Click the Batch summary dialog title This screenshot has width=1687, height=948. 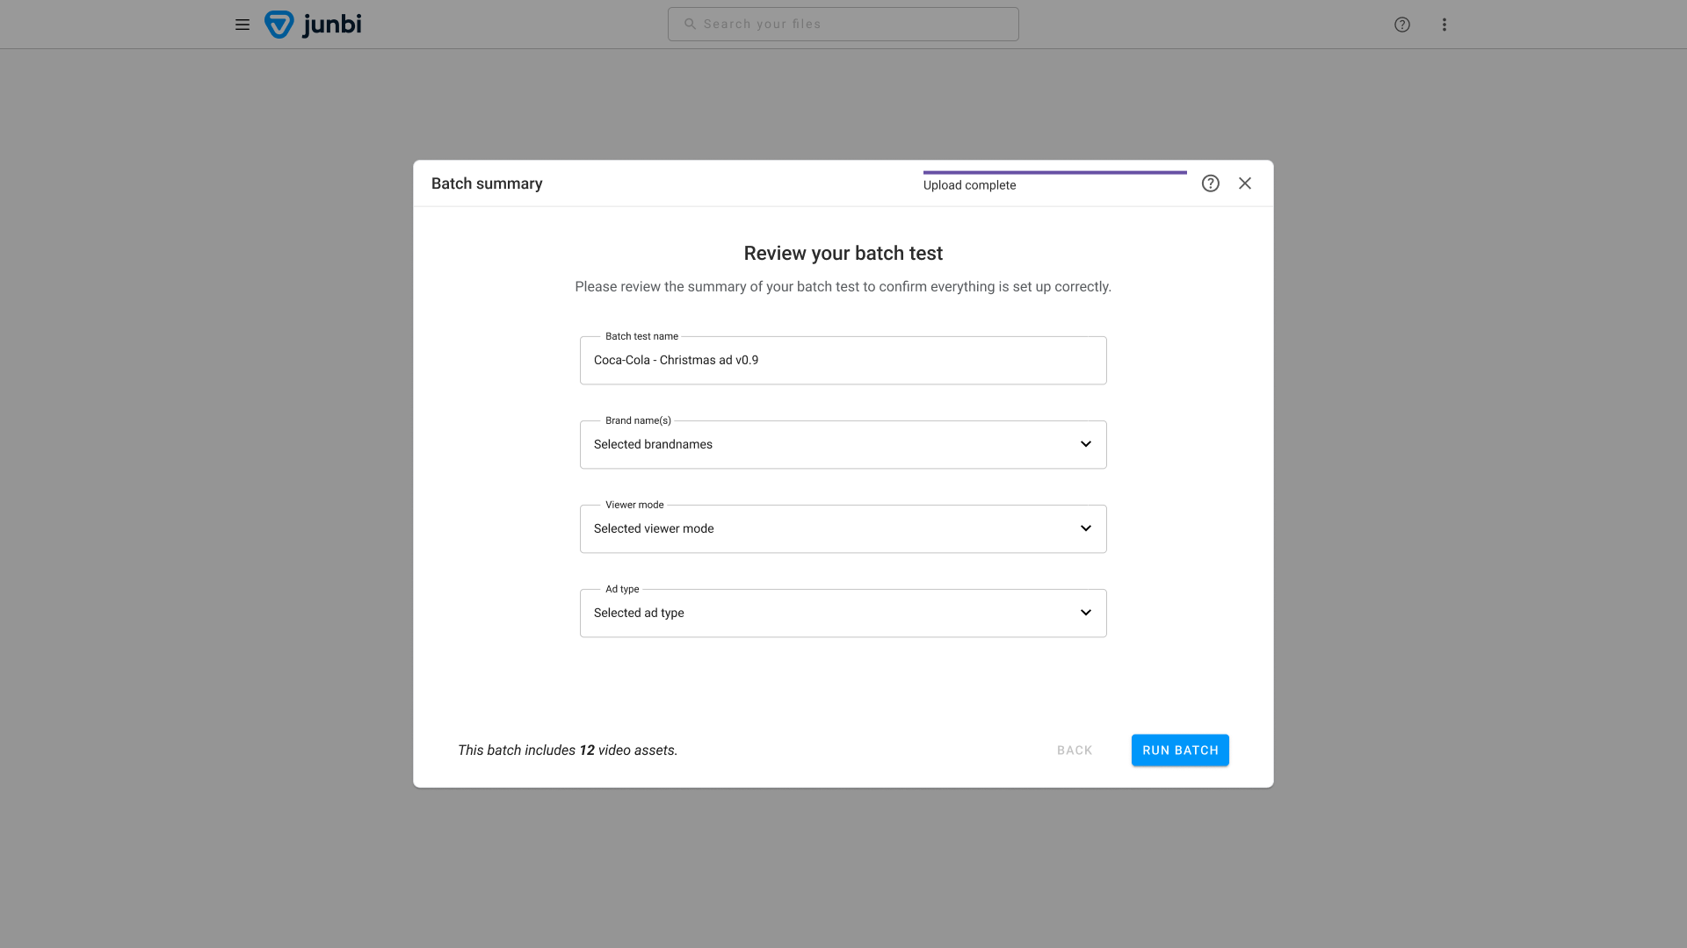point(487,183)
